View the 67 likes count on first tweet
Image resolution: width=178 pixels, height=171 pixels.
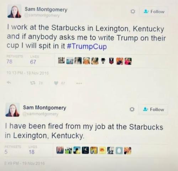33,62
